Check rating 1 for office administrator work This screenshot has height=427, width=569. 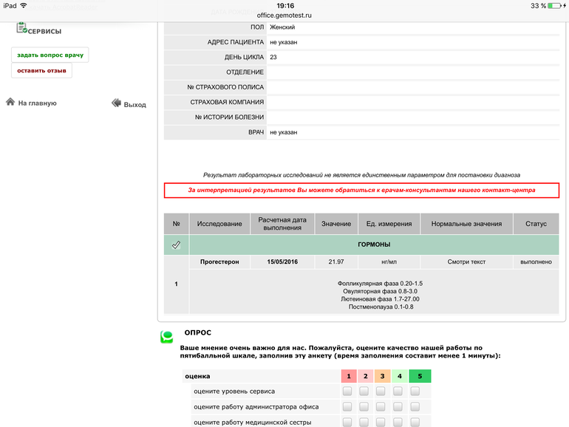click(x=347, y=406)
